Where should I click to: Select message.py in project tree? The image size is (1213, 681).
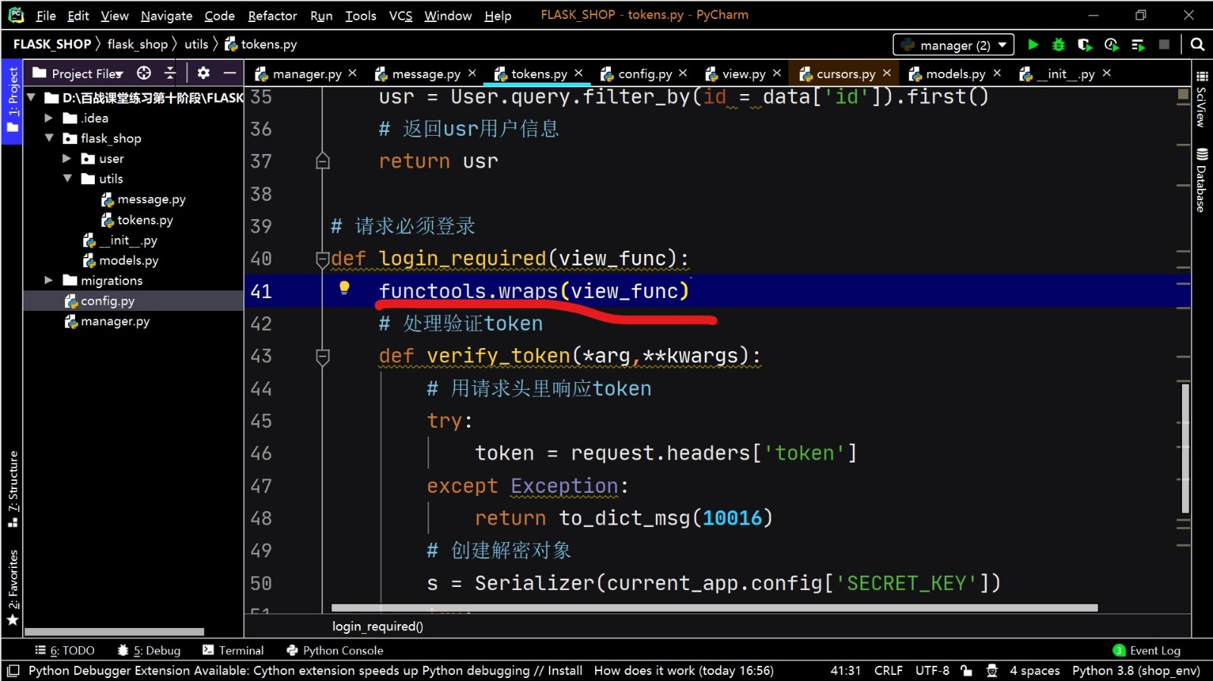coord(151,199)
